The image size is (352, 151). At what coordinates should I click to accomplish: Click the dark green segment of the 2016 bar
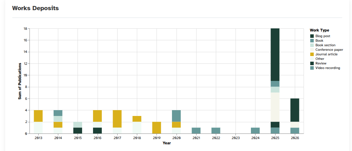[x=98, y=131]
